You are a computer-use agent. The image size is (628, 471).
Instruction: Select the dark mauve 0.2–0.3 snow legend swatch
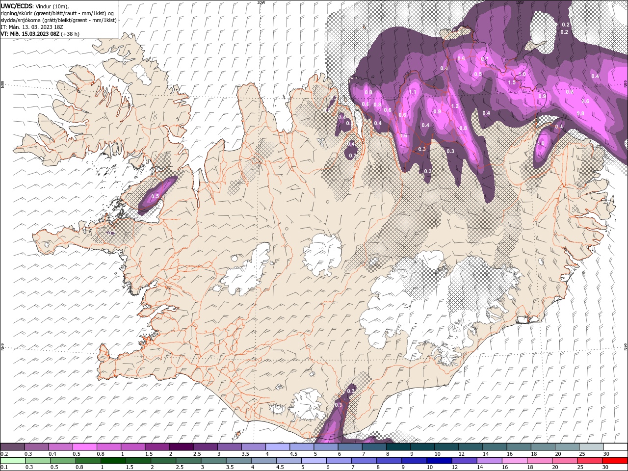point(12,447)
